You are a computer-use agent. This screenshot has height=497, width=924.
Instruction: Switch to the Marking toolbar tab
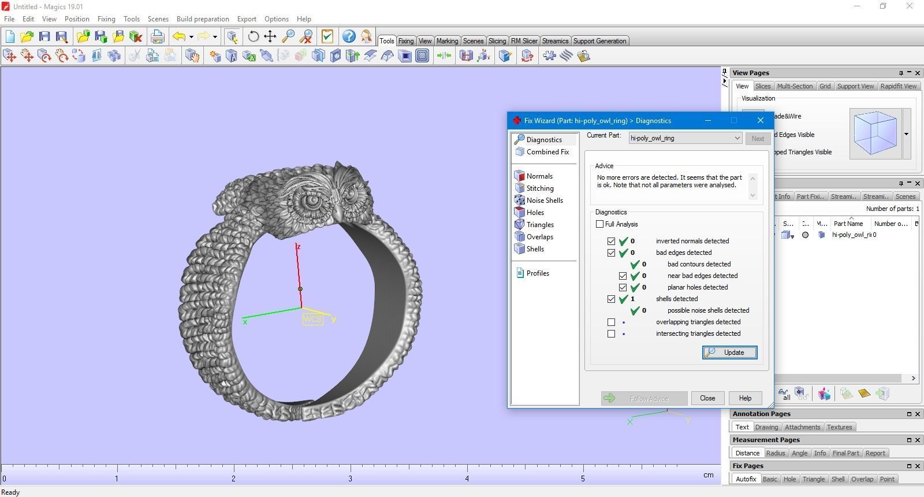coord(447,41)
